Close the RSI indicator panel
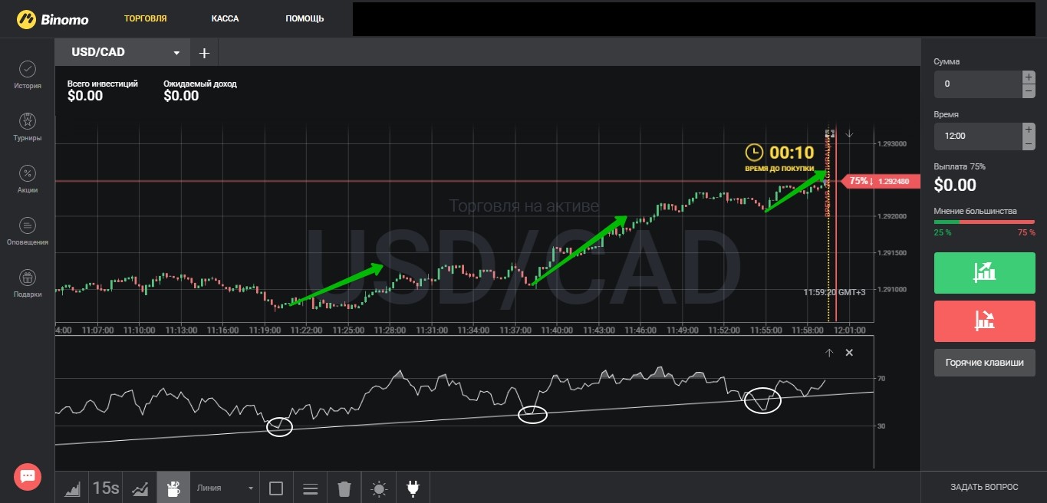 849,353
